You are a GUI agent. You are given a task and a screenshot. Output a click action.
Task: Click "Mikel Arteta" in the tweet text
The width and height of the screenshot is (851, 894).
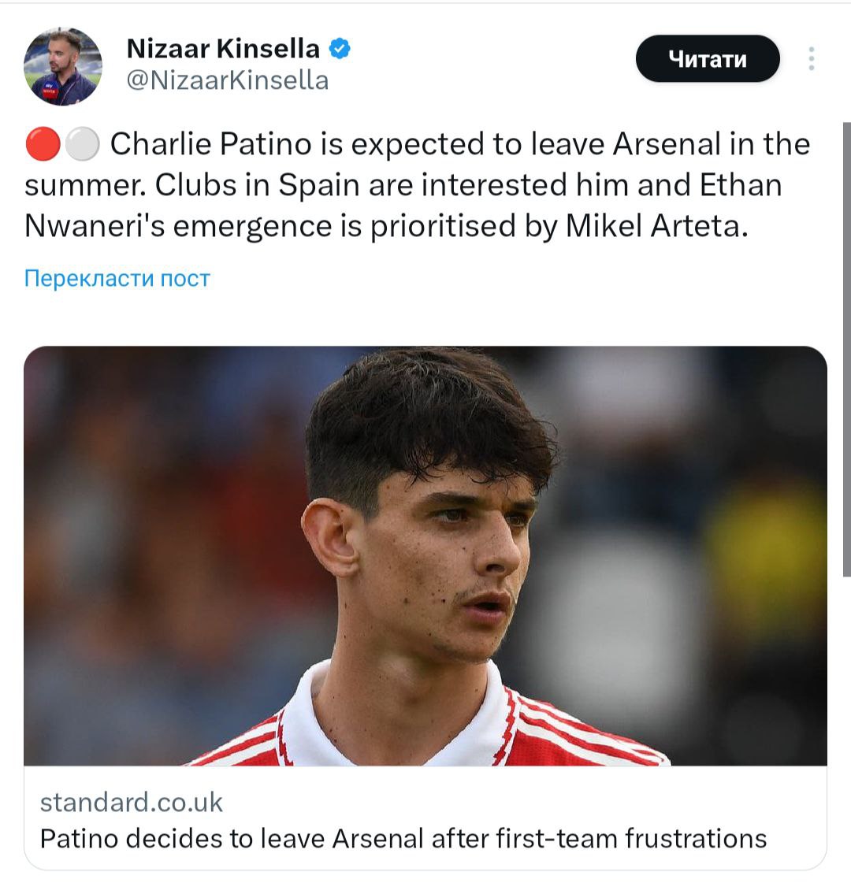(x=656, y=226)
